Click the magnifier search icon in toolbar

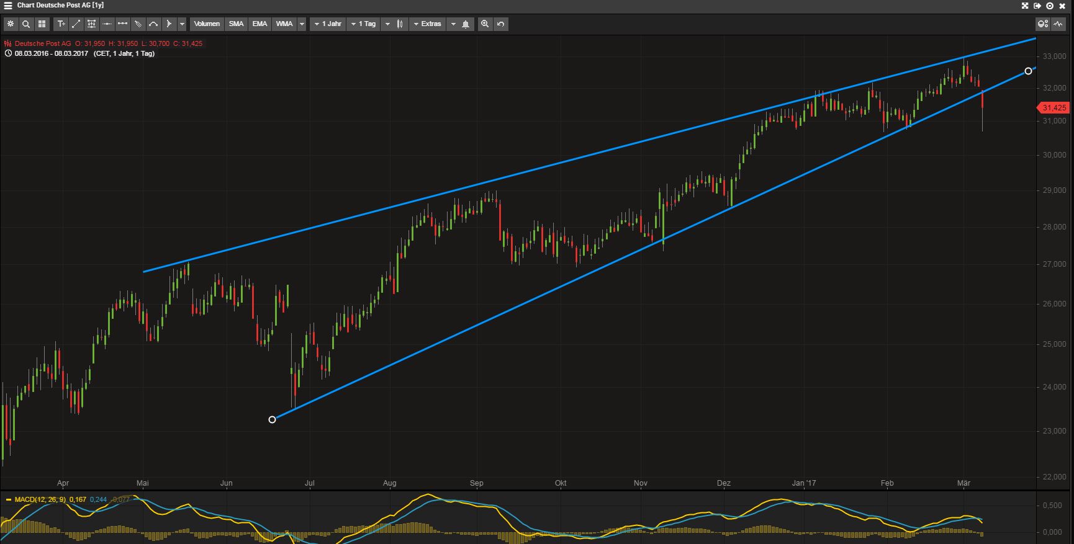[26, 24]
